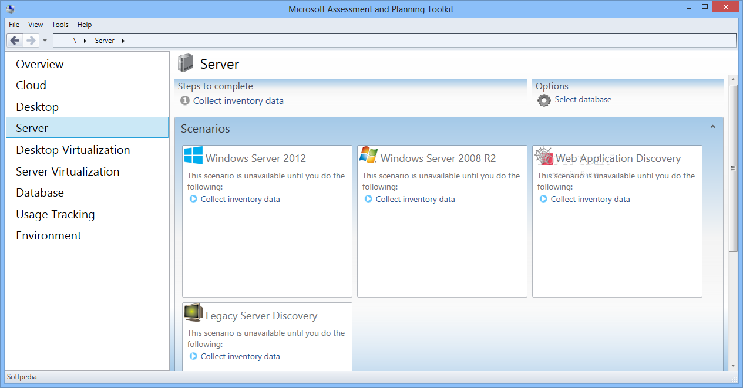Click the Scenarios header text
This screenshot has width=743, height=388.
click(206, 129)
